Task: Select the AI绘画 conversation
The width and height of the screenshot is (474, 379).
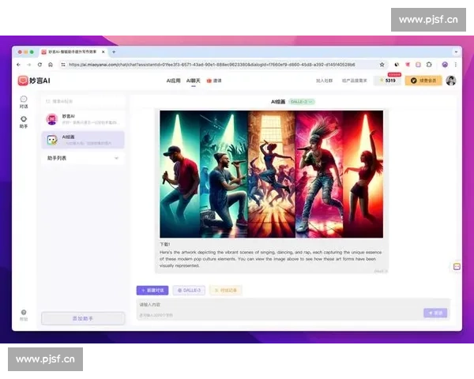Action: pyautogui.click(x=83, y=140)
